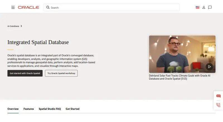Switch to the Spatial Studio FAQ tab
The width and height of the screenshot is (223, 122).
[50, 109]
